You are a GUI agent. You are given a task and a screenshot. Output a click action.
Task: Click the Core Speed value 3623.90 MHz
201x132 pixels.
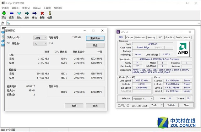(142, 80)
